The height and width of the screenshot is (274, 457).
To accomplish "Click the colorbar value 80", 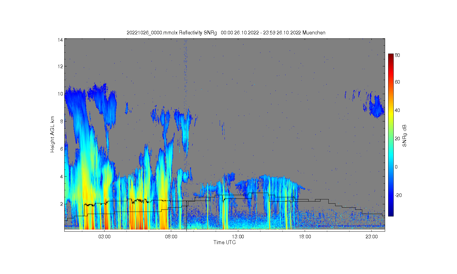I will pyautogui.click(x=397, y=55).
